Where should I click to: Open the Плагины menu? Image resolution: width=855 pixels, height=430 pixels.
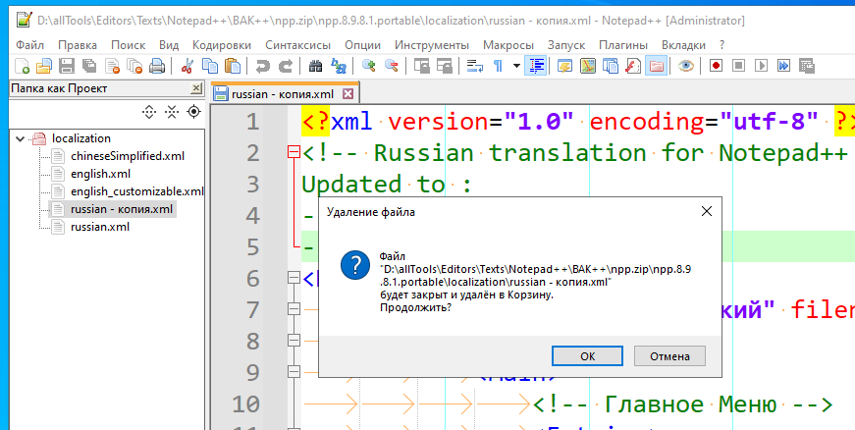click(x=623, y=45)
